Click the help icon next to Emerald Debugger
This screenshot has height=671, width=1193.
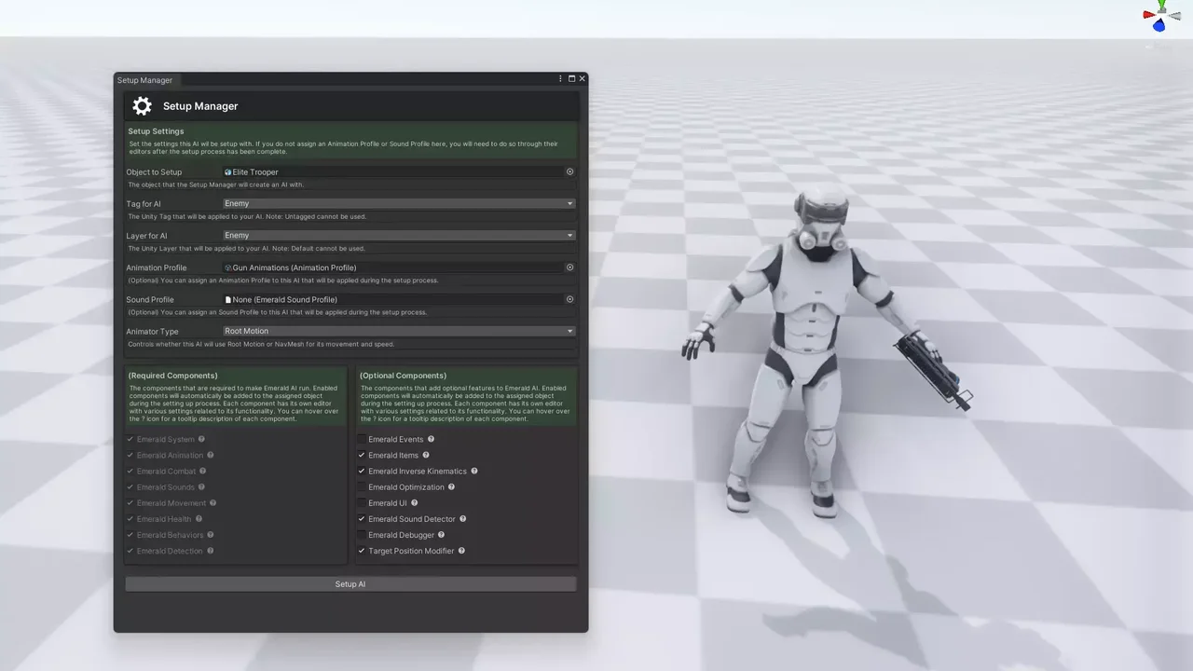click(442, 534)
